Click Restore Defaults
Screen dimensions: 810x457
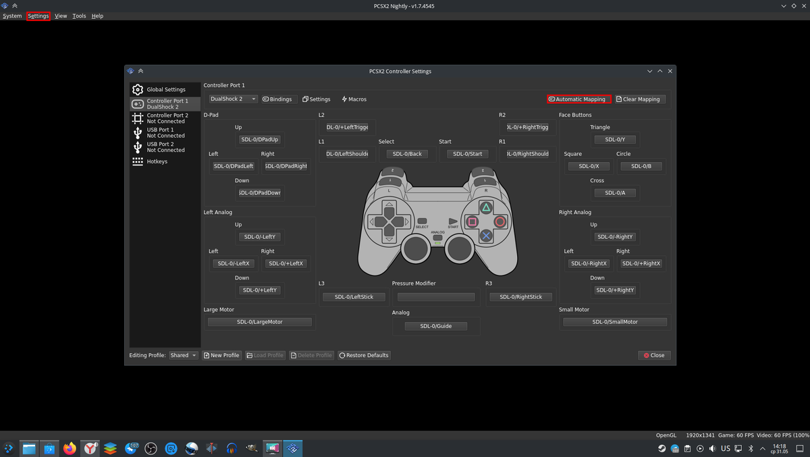coord(364,355)
